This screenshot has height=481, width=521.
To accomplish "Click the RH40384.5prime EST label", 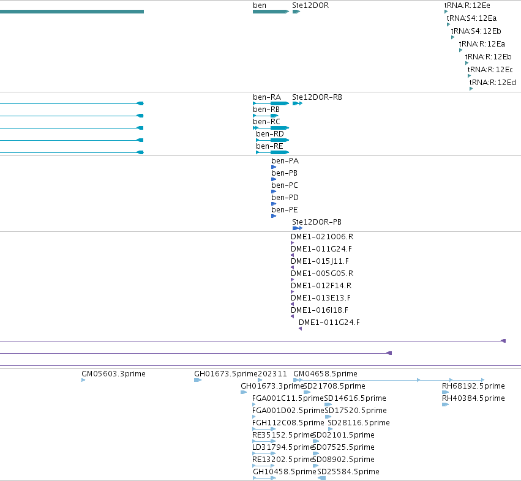I will 473,398.
